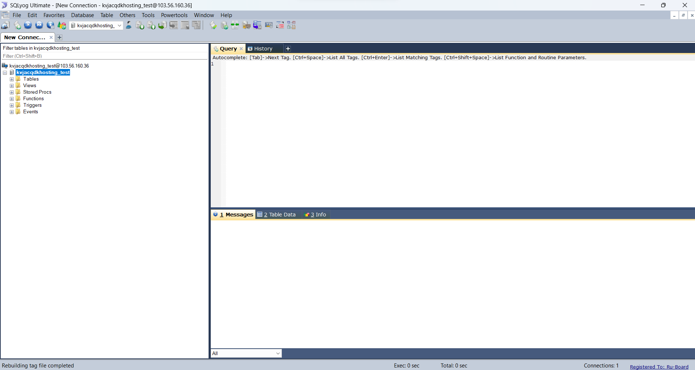Screen dimensions: 695x370
Task: Click the database-and-truck toolbar icon
Action: tap(246, 25)
